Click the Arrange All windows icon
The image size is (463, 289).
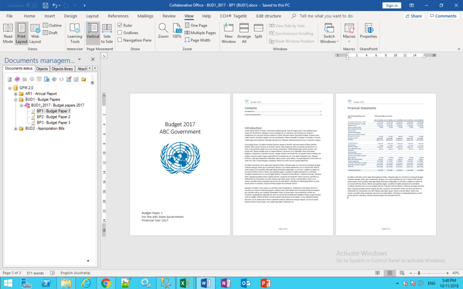point(244,33)
